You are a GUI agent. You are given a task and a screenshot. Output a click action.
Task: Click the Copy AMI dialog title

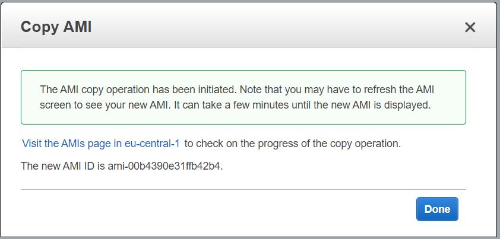(x=56, y=27)
